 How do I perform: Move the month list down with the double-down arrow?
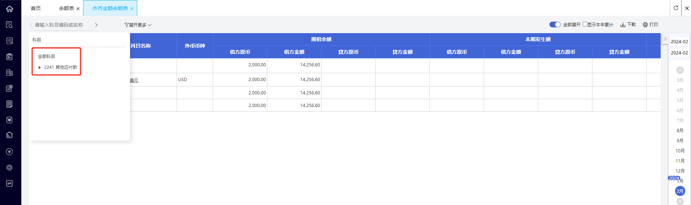pyautogui.click(x=680, y=201)
